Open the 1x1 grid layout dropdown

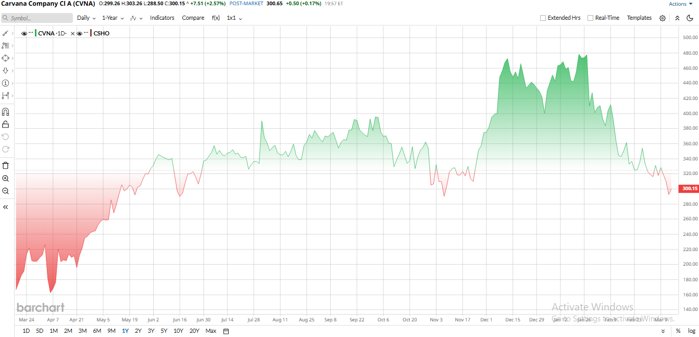coord(234,18)
